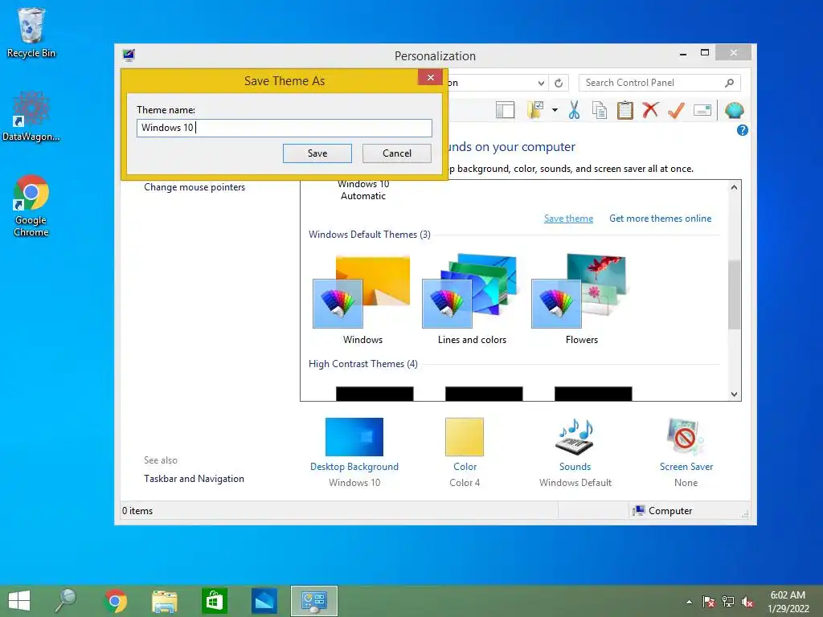The width and height of the screenshot is (823, 617).
Task: Click the taskbar search magnifier
Action: (66, 601)
